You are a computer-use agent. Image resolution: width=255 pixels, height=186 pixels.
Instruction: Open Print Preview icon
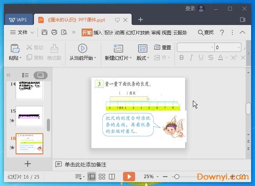pos(64,32)
